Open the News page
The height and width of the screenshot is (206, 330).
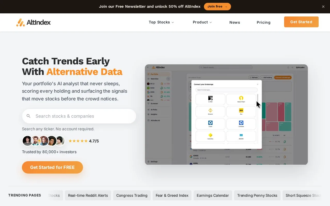pos(235,22)
